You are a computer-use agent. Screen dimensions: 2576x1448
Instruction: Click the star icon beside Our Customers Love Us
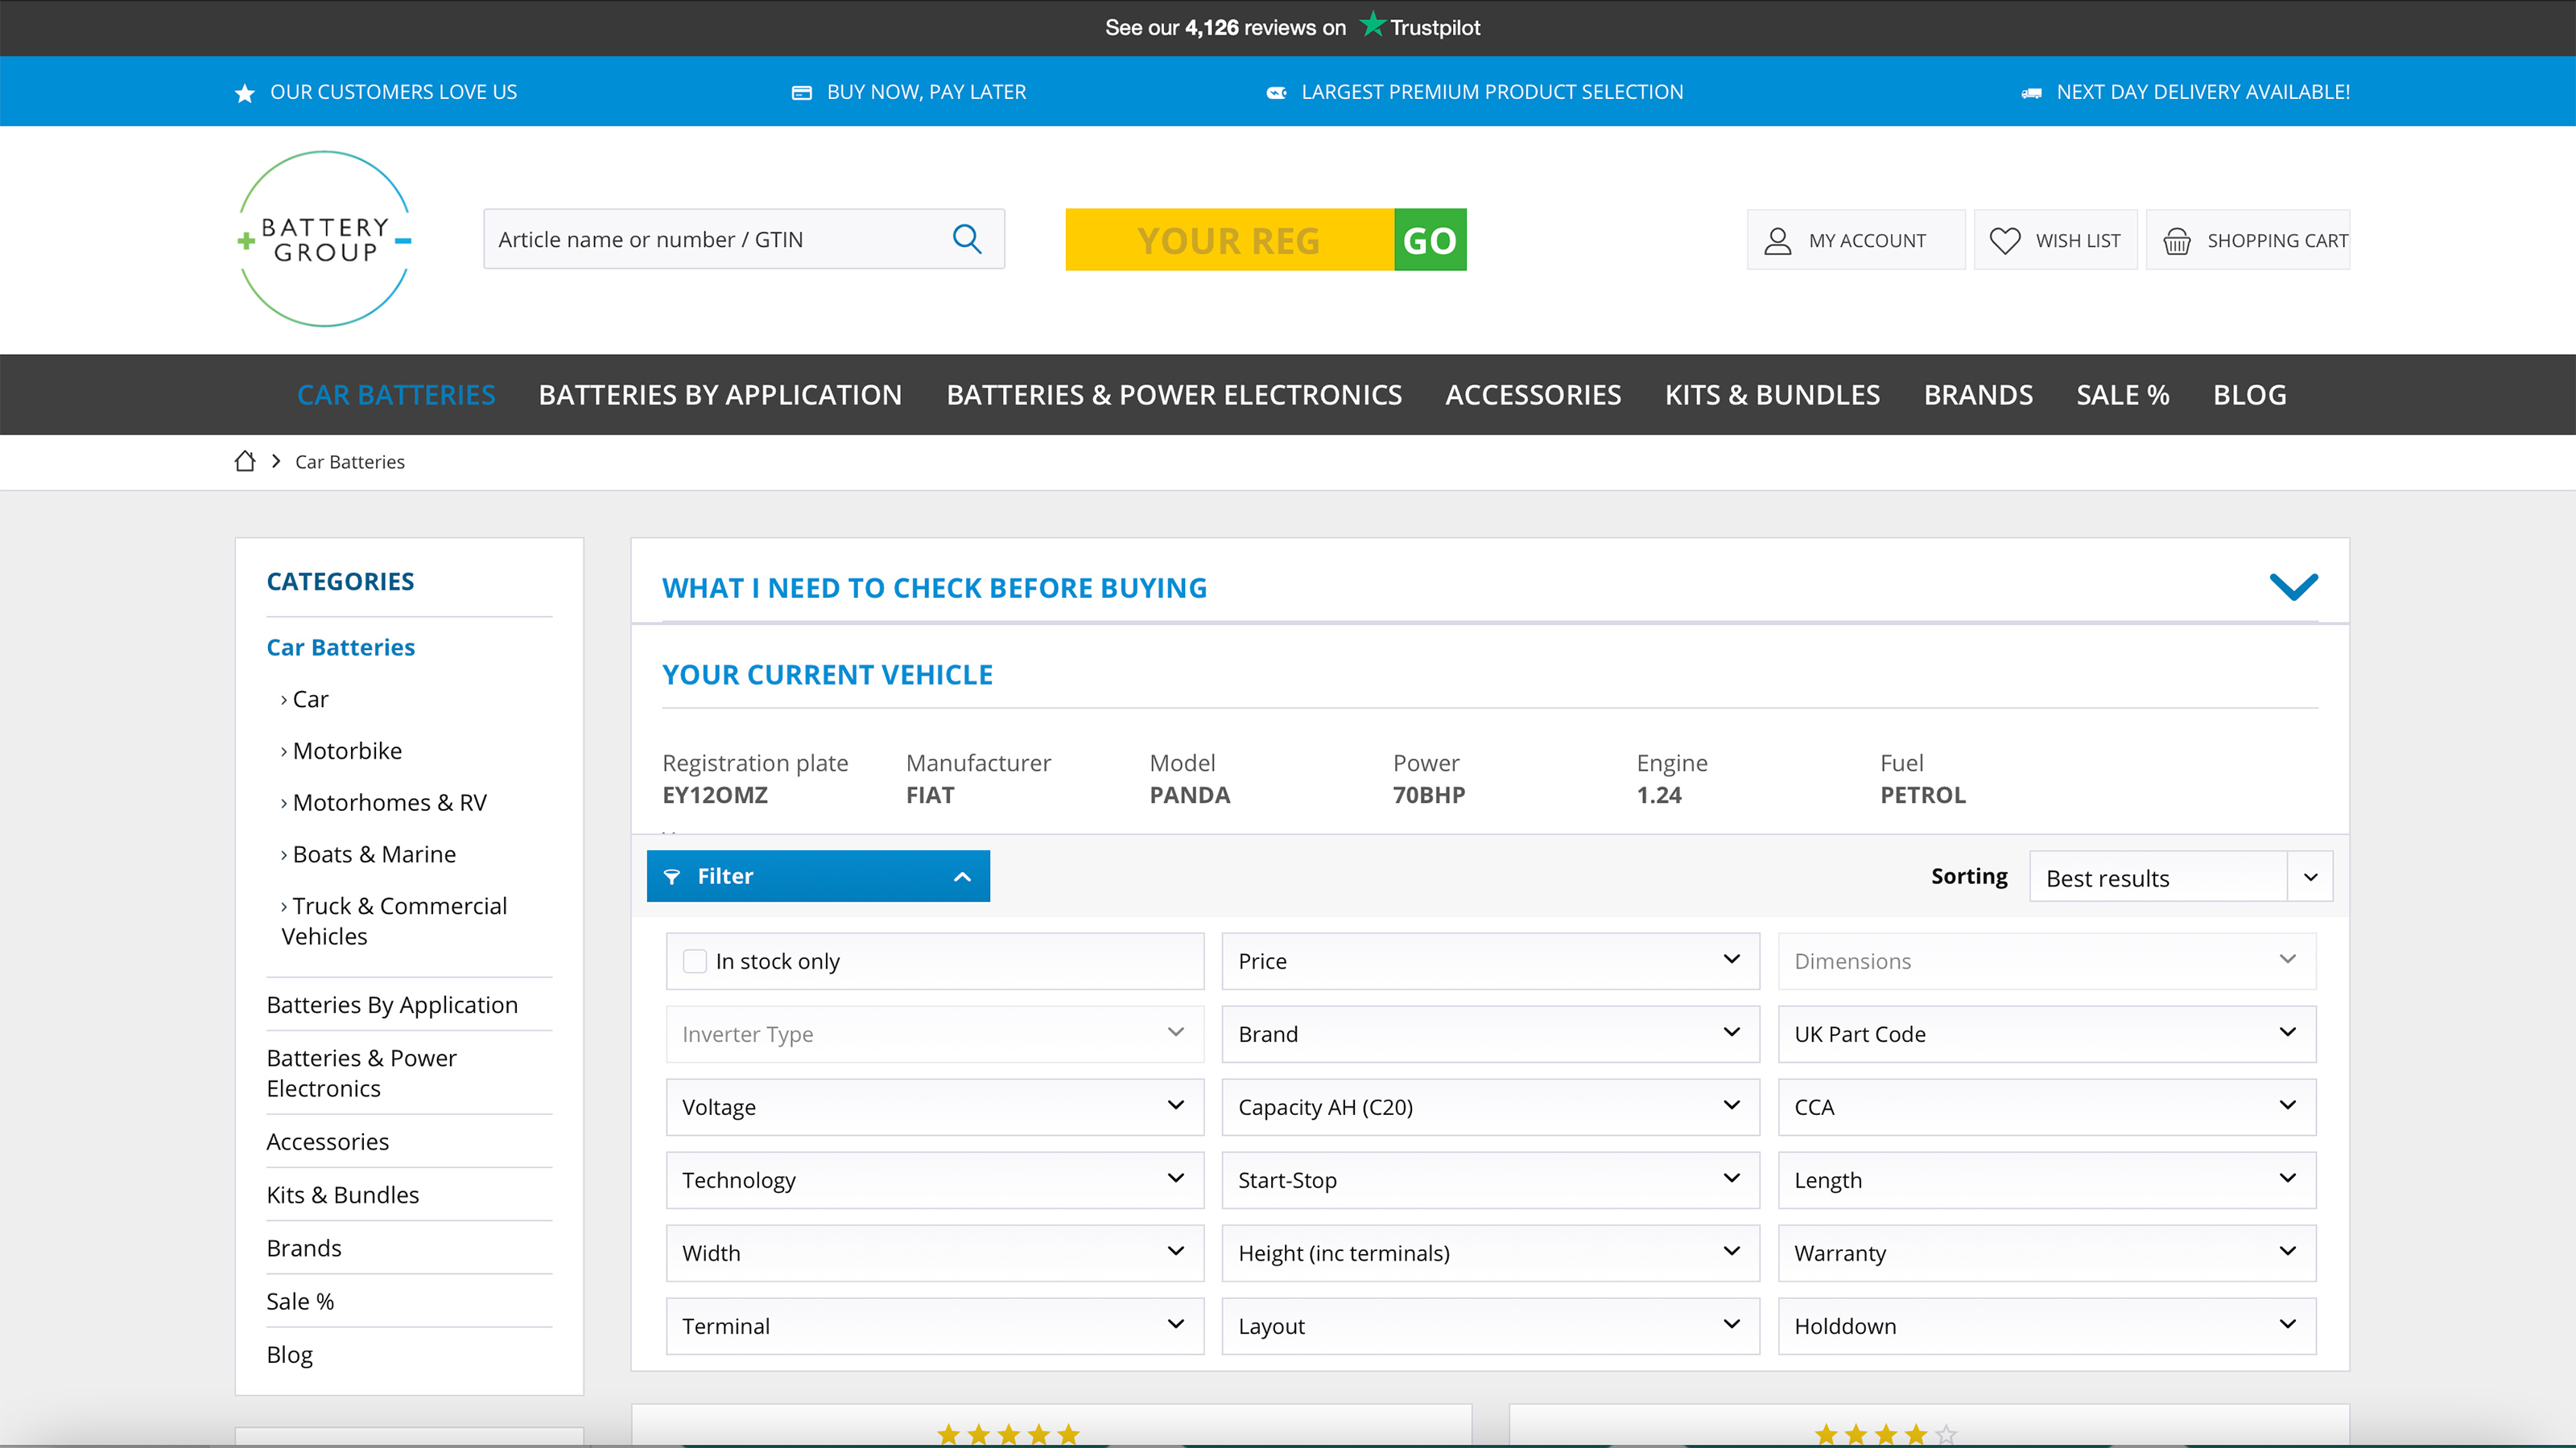click(244, 93)
